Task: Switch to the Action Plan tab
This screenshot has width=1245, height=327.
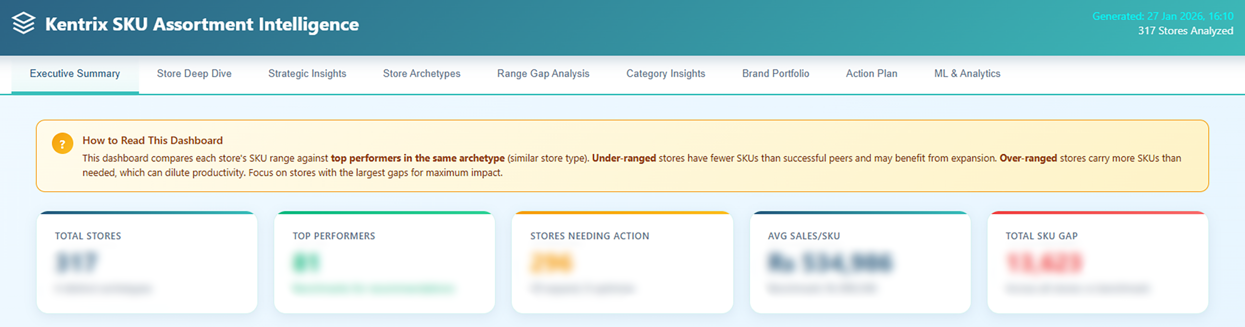Action: (872, 74)
